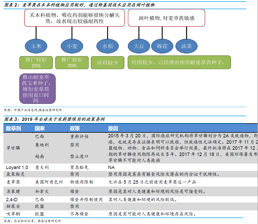258x224 pixels.
Task: Click the 美国阿肯色州 country cell
Action: point(49,182)
